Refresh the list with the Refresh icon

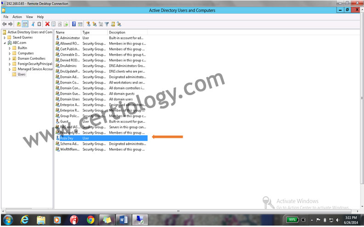pyautogui.click(x=60, y=24)
